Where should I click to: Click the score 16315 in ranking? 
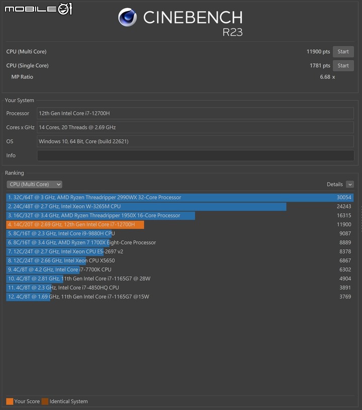pyautogui.click(x=344, y=216)
